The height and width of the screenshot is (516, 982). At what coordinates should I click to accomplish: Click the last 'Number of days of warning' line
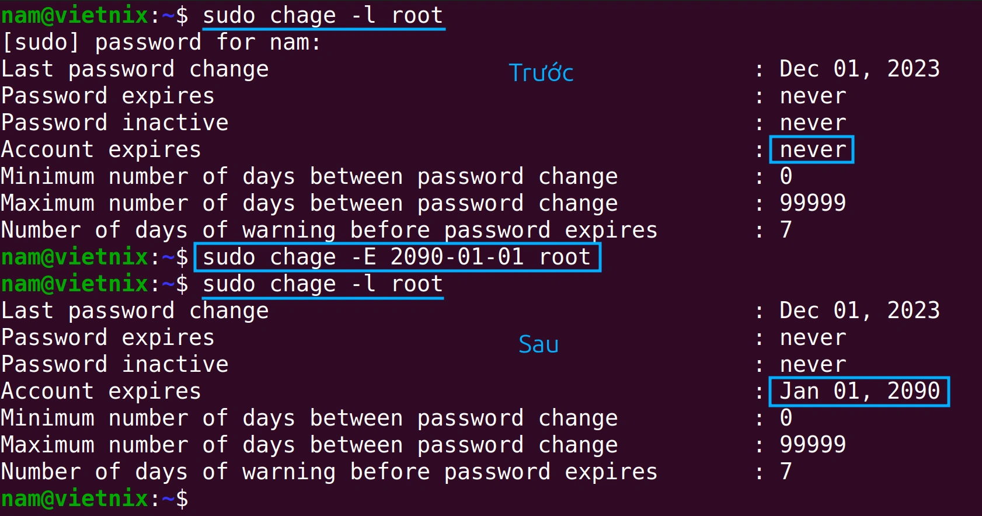click(329, 472)
